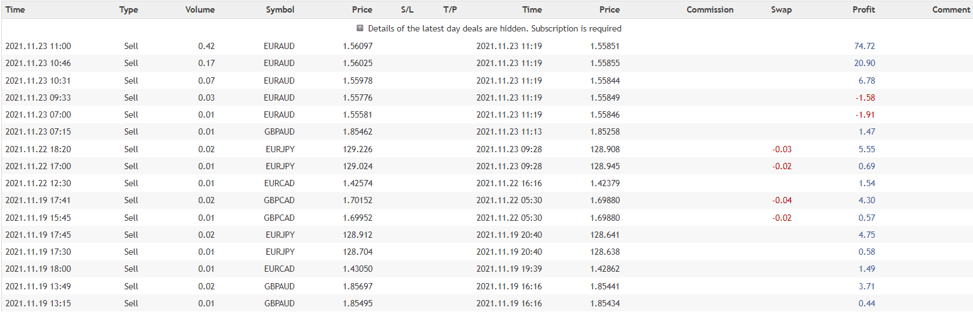Click the info icon beside hidden deals notice

[360, 28]
